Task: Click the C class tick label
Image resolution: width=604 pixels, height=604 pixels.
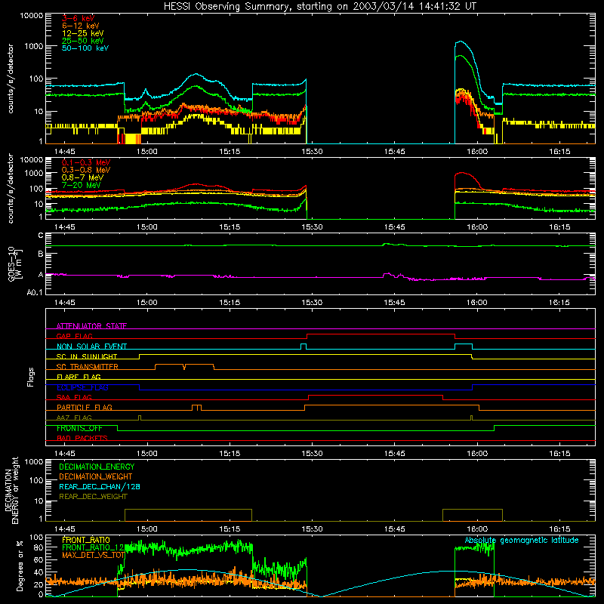Action: click(41, 236)
